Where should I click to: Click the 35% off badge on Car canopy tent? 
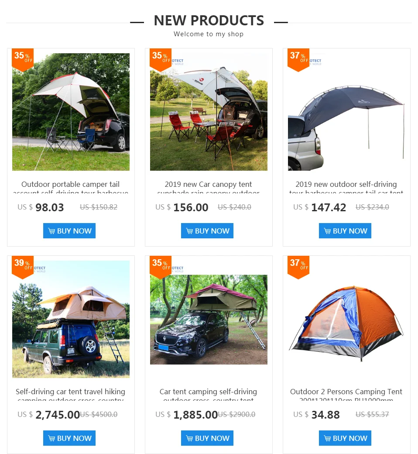161,60
